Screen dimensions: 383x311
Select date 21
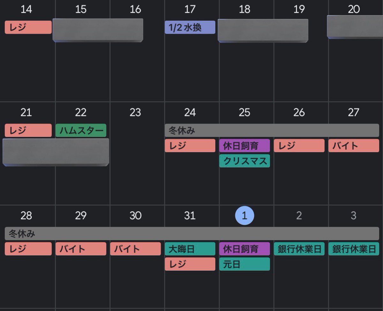click(26, 112)
